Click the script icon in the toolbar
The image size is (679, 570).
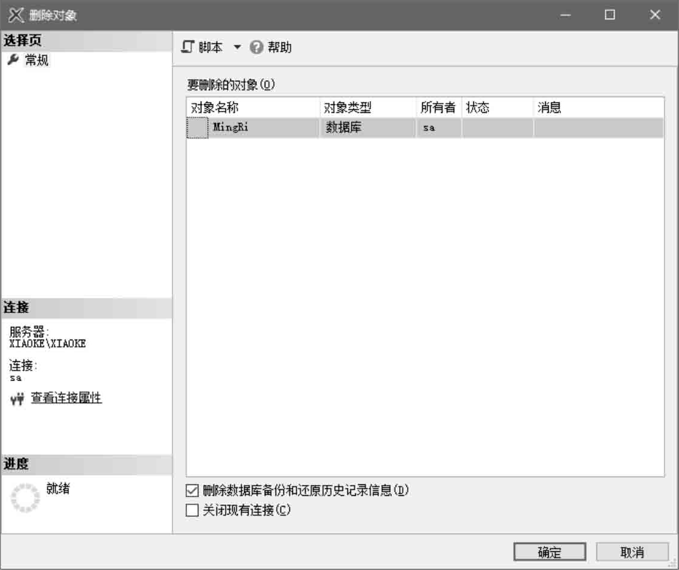pyautogui.click(x=189, y=48)
